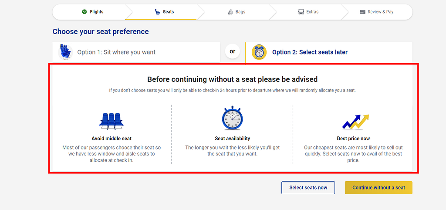Screen dimensions: 446x210
Task: Click the bus icon in the Extras step
Action: click(301, 12)
